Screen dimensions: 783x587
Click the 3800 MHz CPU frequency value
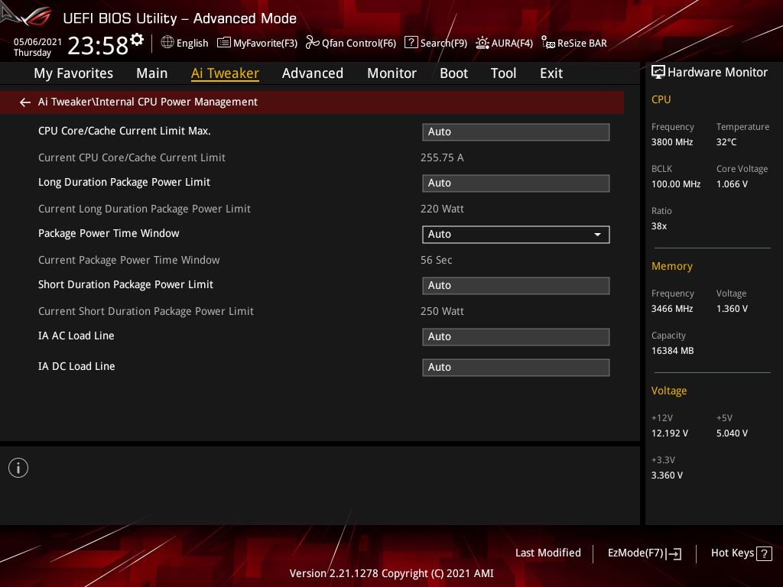coord(672,141)
